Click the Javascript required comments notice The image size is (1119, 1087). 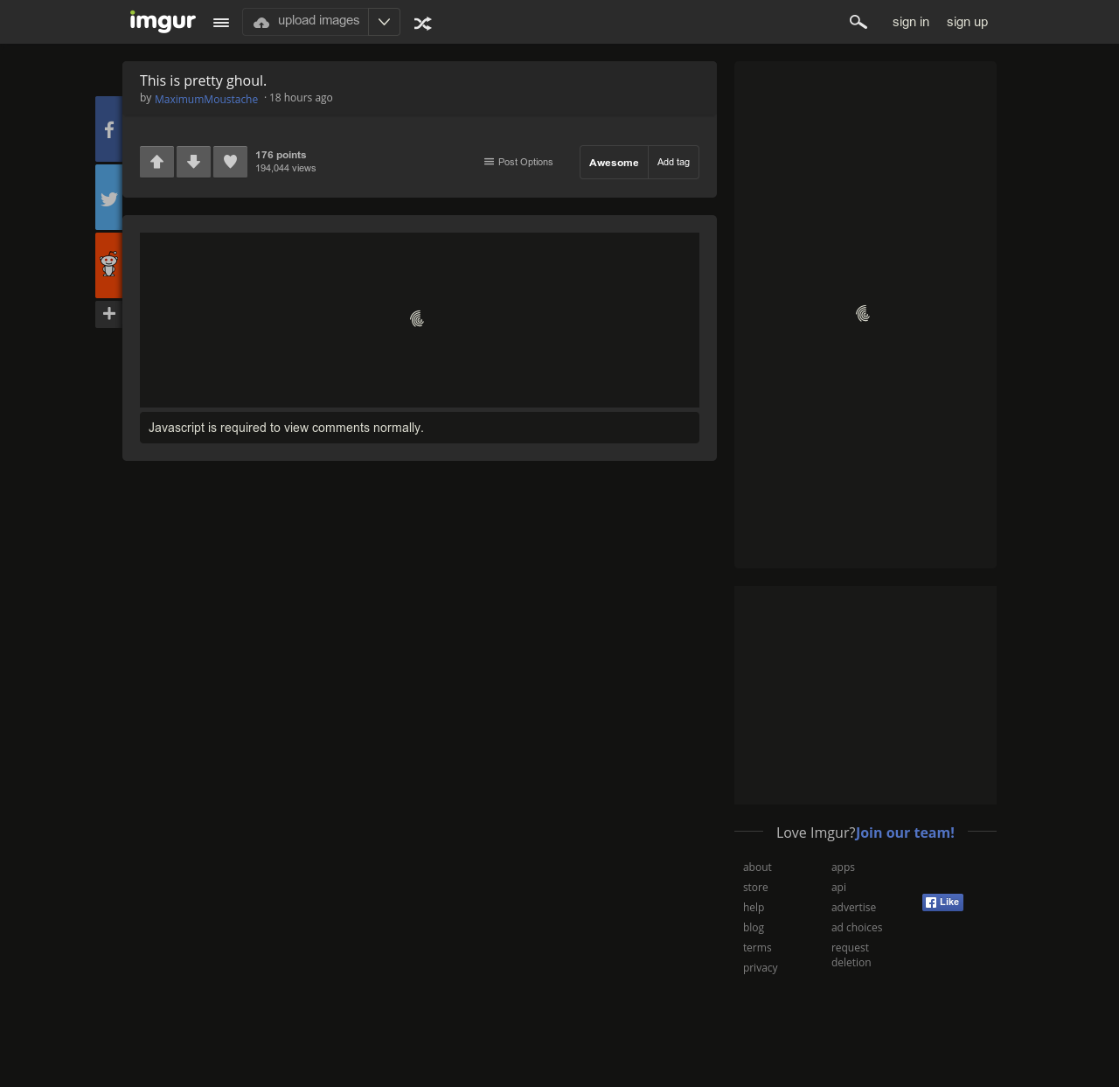point(420,428)
